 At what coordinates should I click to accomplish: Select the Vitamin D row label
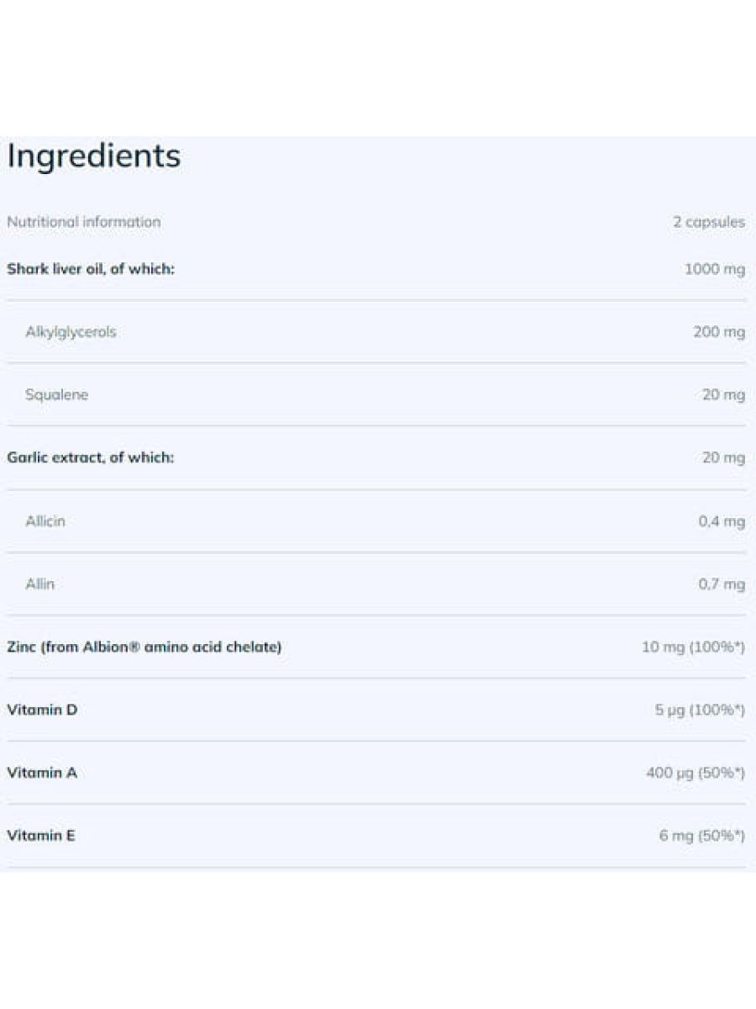[x=42, y=710]
